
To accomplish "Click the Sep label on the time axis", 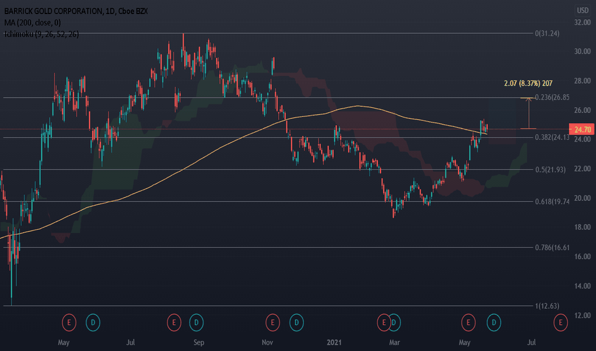I will pyautogui.click(x=199, y=343).
